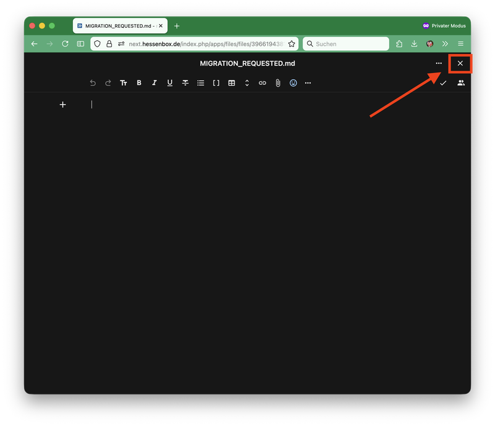495x426 pixels.
Task: Open the browser hamburger menu
Action: point(460,44)
